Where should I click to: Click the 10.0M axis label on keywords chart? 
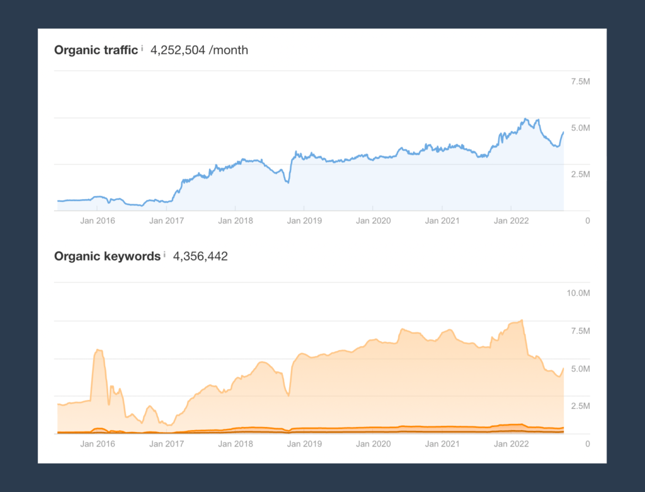[578, 293]
